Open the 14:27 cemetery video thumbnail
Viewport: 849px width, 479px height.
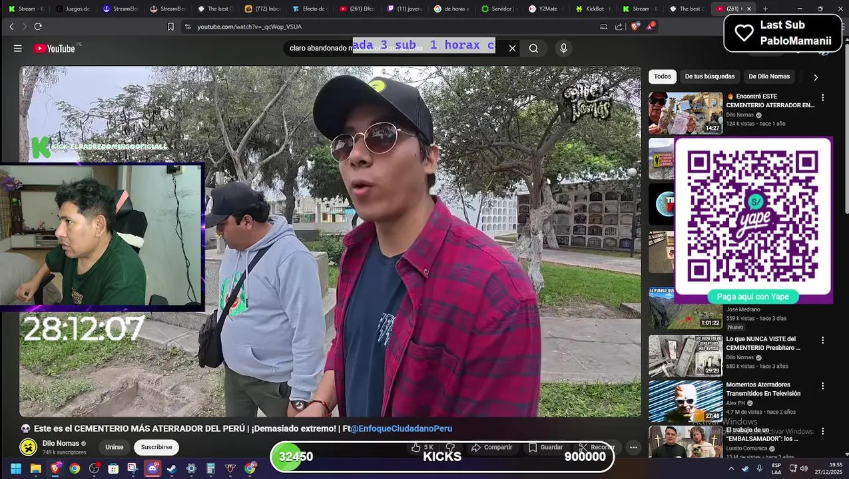pyautogui.click(x=685, y=113)
